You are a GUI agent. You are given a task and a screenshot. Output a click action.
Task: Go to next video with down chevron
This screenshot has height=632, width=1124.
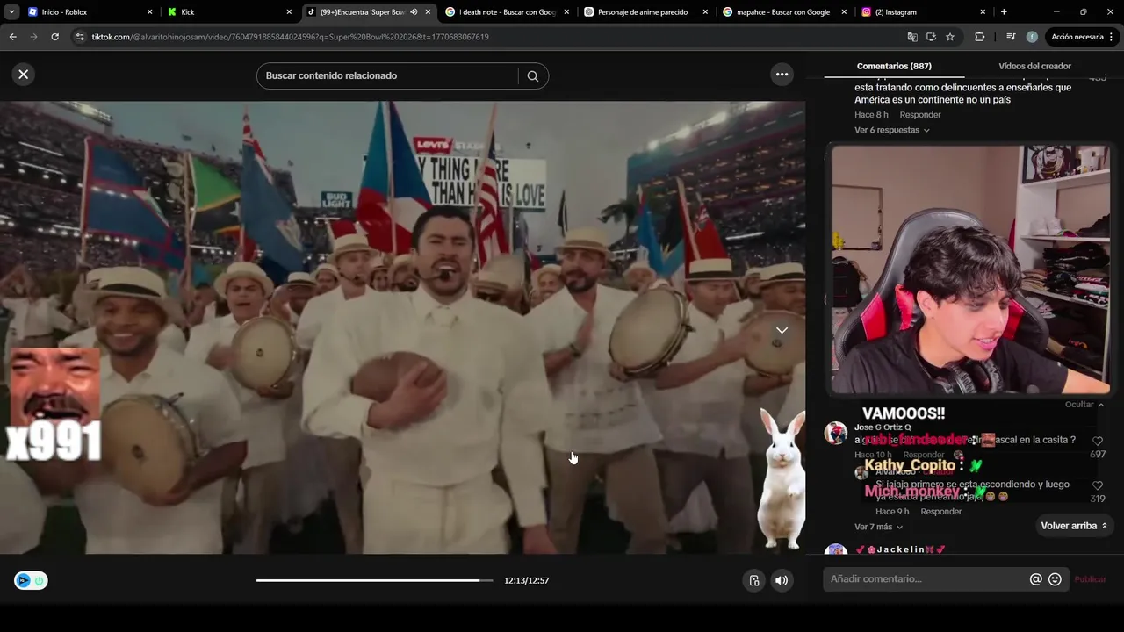point(782,330)
